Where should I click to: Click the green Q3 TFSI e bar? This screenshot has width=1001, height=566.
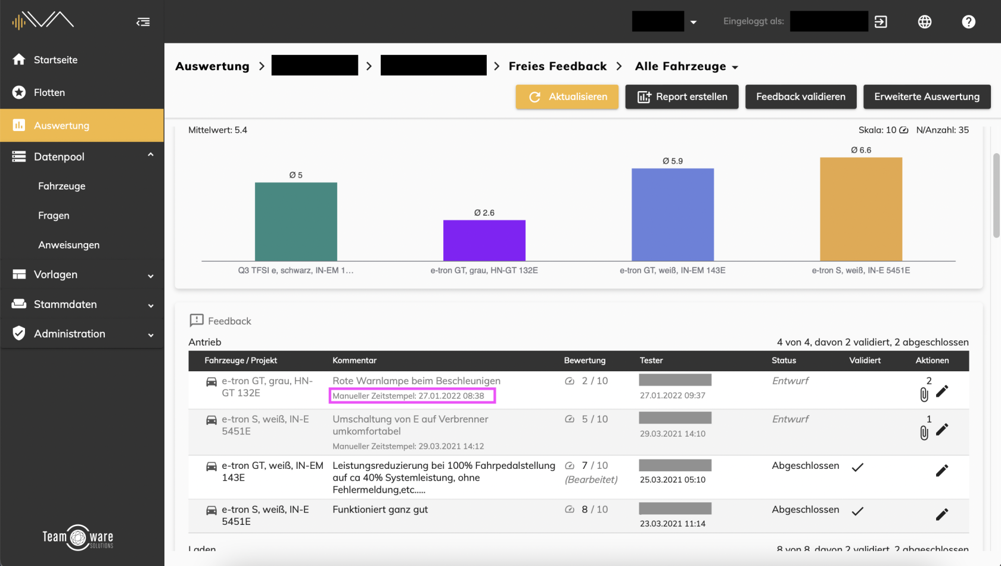point(296,222)
